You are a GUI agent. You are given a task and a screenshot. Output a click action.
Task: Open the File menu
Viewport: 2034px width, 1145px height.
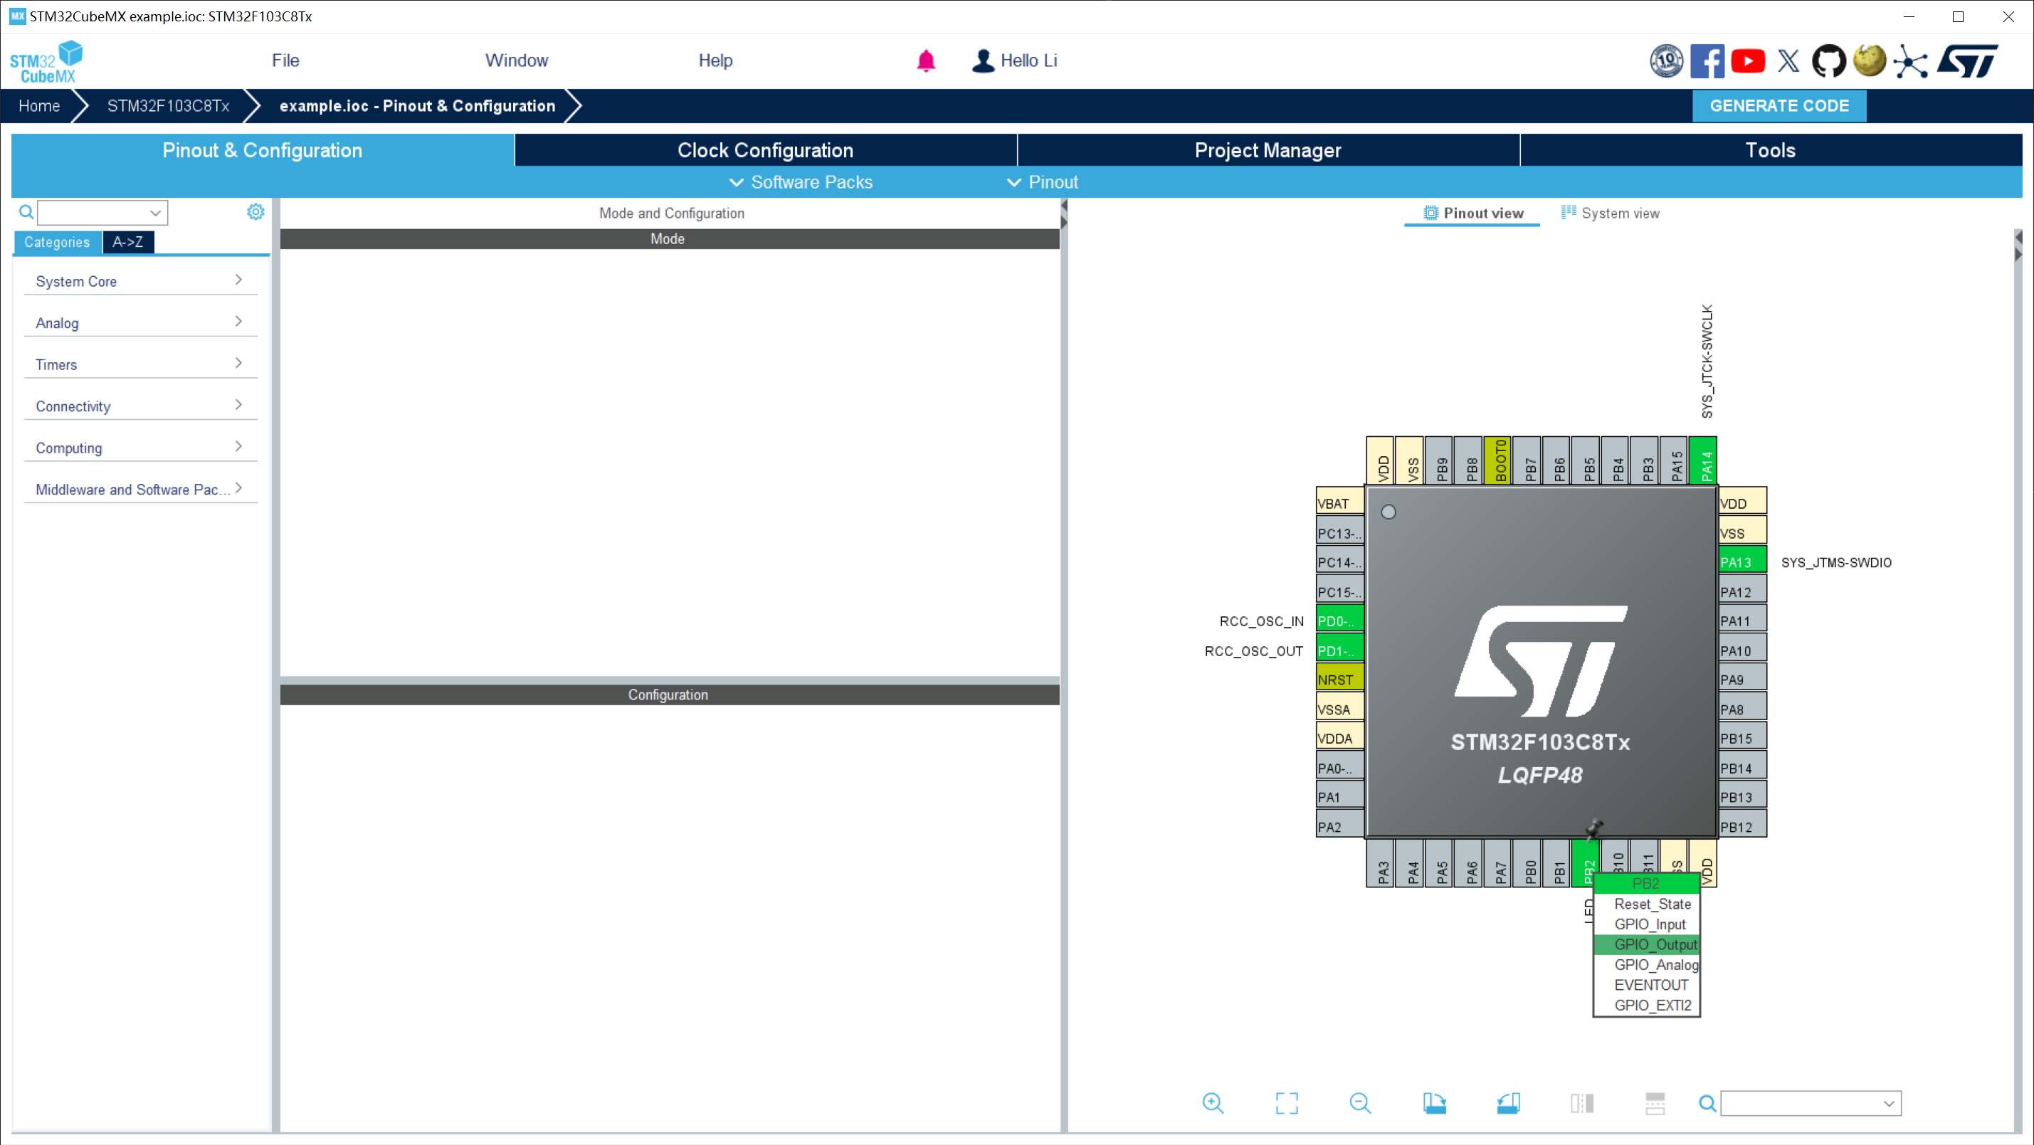(x=285, y=60)
